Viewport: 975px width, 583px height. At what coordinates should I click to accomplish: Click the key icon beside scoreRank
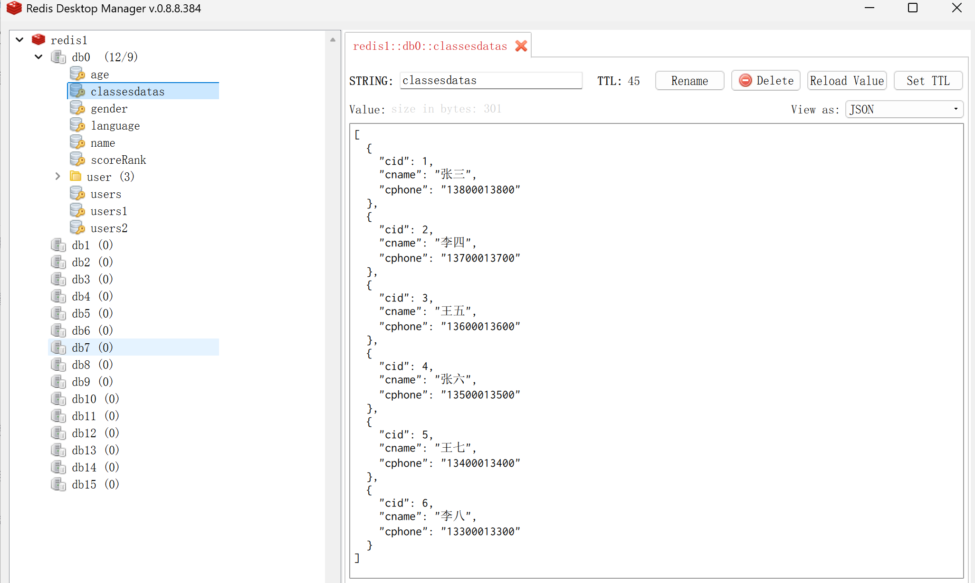(77, 160)
